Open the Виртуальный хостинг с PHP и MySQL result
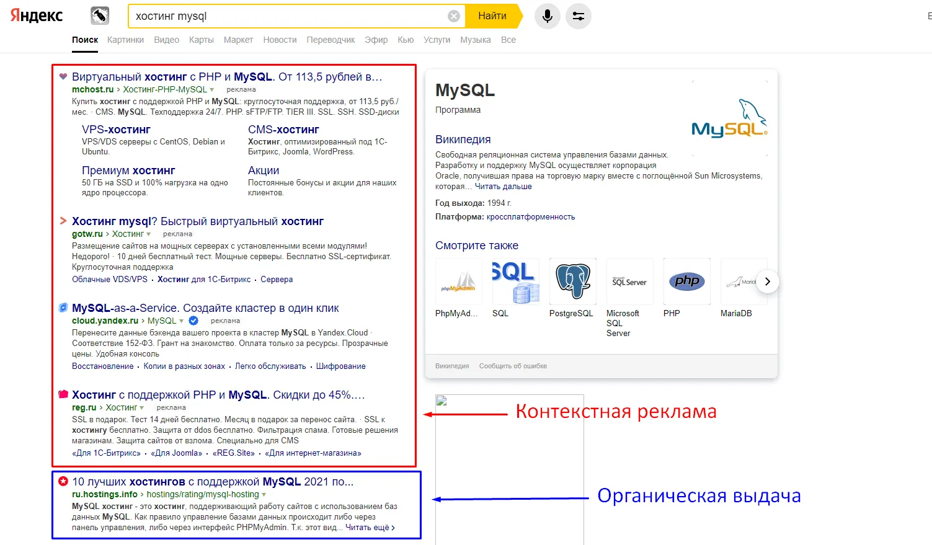 tap(227, 77)
